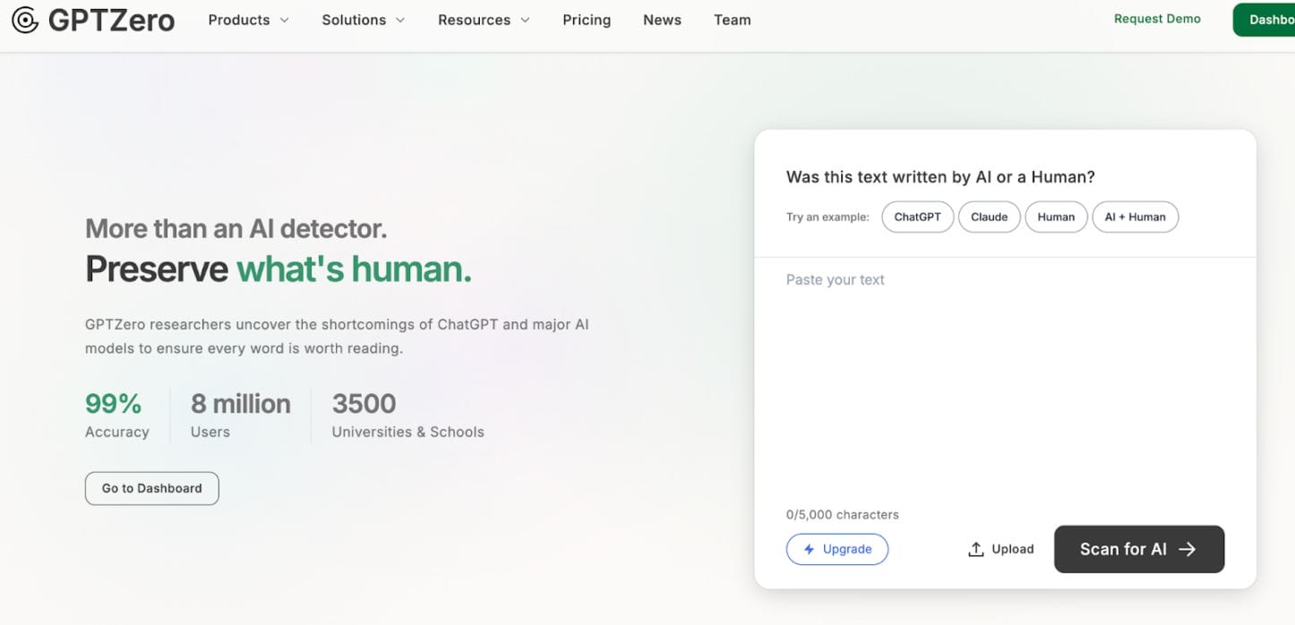Choose the AI + Human example

pyautogui.click(x=1135, y=217)
